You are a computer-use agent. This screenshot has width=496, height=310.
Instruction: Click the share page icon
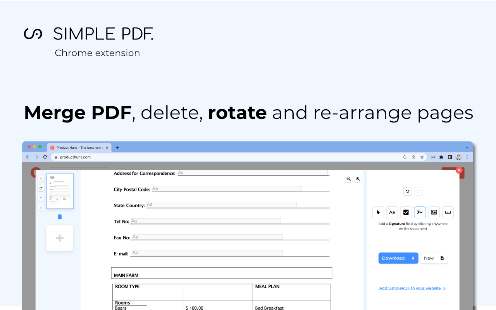(x=413, y=157)
